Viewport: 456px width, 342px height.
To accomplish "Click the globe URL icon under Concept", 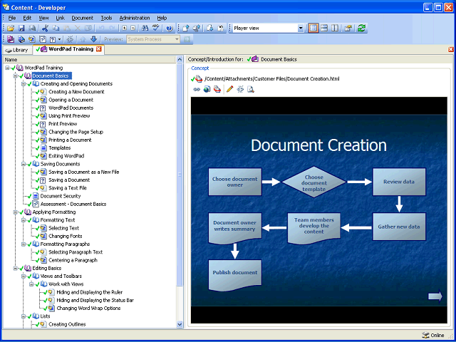I will point(207,89).
